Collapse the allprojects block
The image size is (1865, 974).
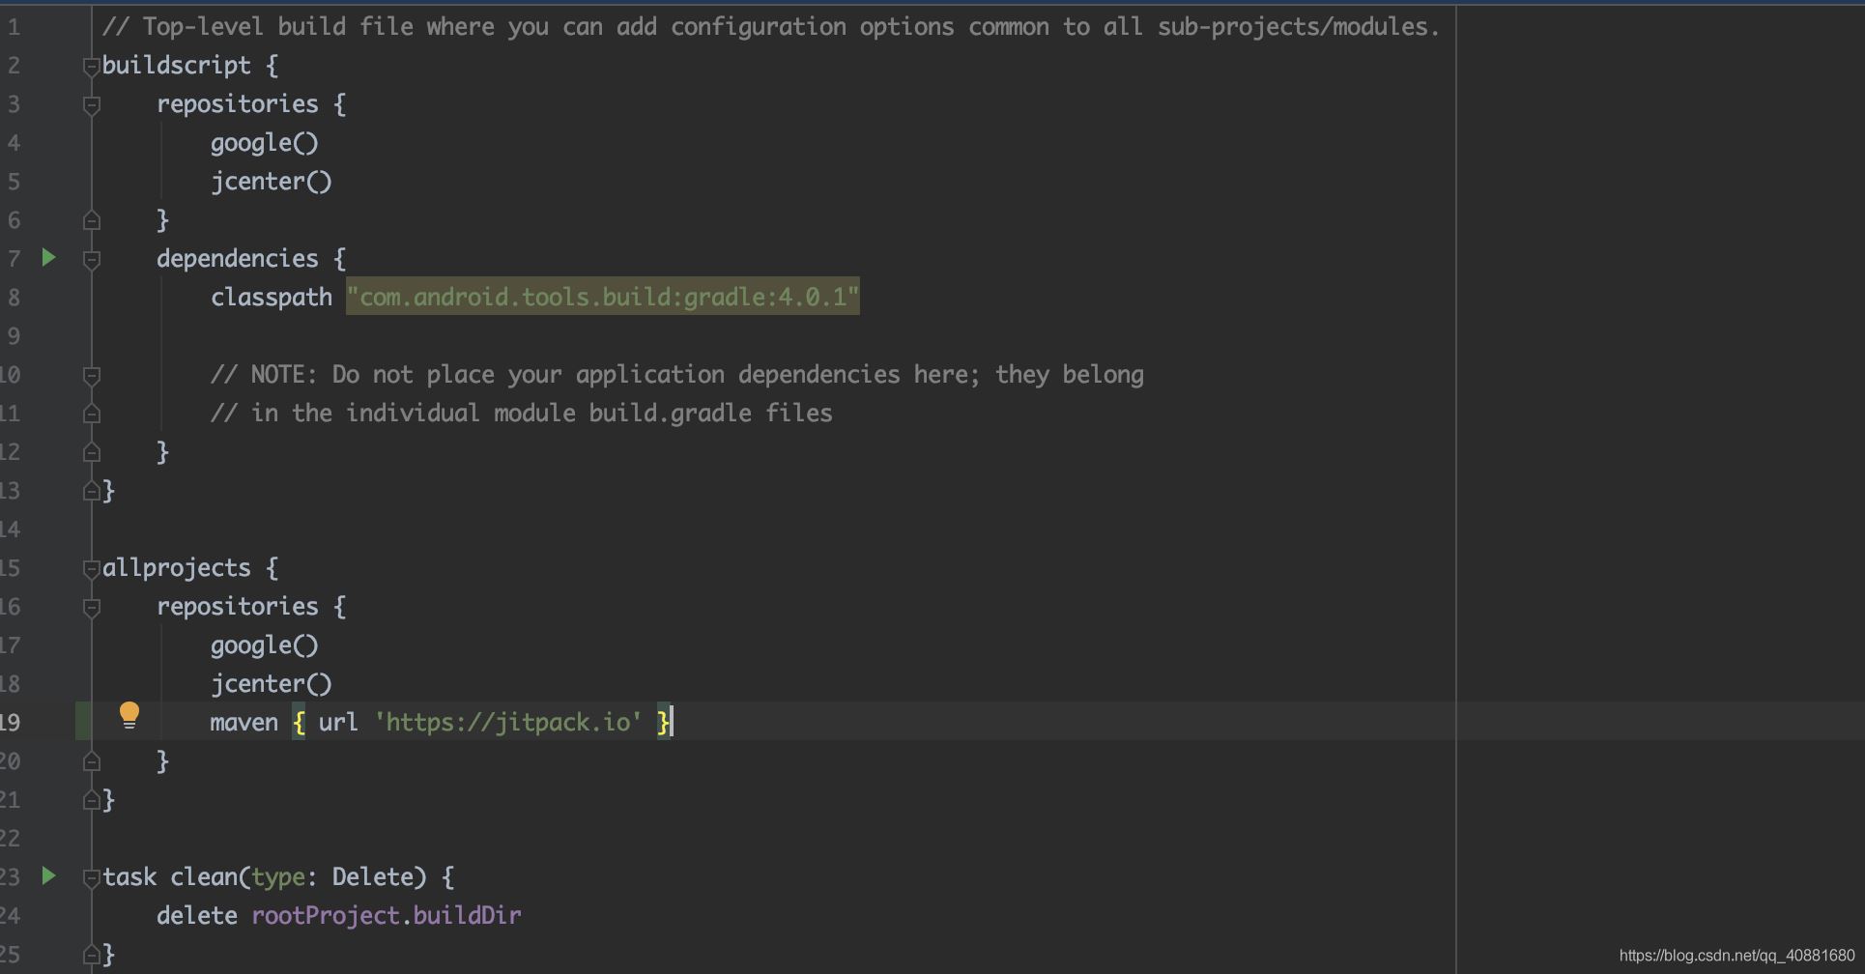[x=92, y=569]
